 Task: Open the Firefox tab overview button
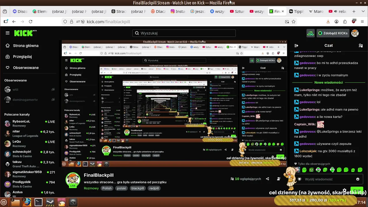[5, 11]
